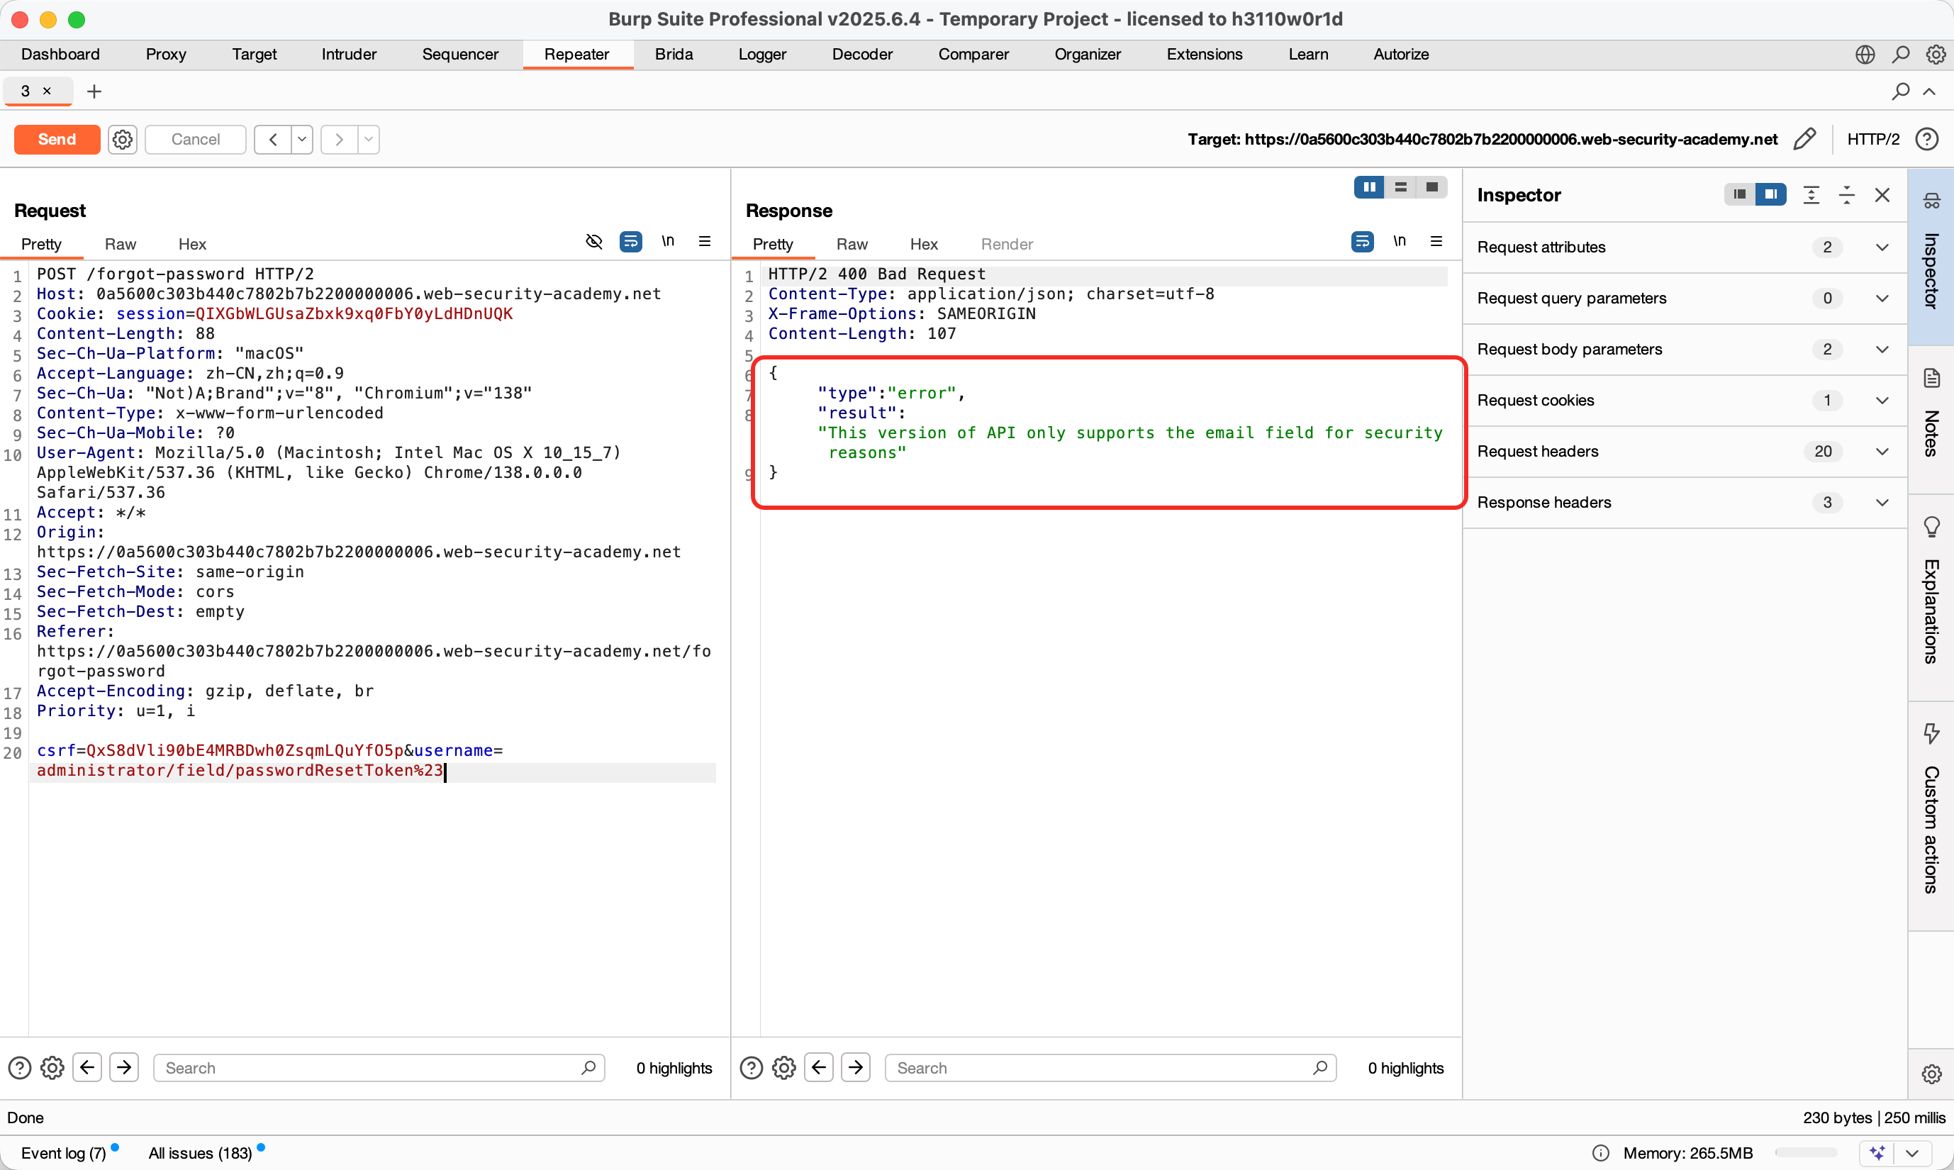
Task: Expand Request cookies section in Inspector
Action: click(1882, 401)
